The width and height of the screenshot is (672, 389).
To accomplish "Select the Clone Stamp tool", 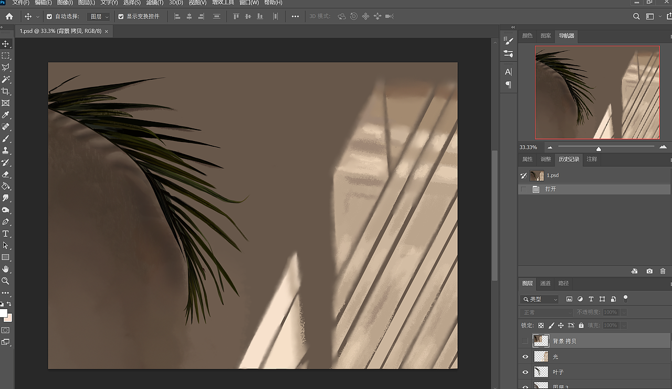I will [6, 150].
